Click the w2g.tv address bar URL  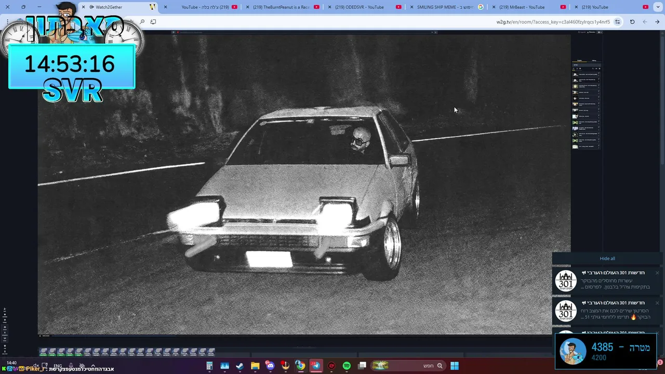coord(553,22)
